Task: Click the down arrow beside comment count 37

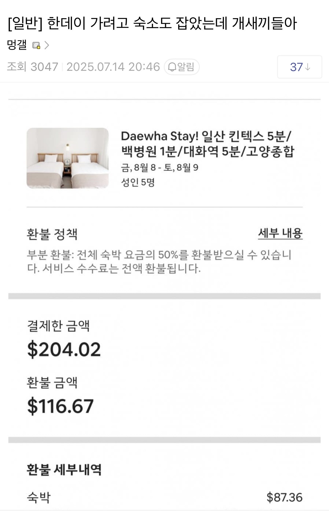Action: pyautogui.click(x=308, y=67)
